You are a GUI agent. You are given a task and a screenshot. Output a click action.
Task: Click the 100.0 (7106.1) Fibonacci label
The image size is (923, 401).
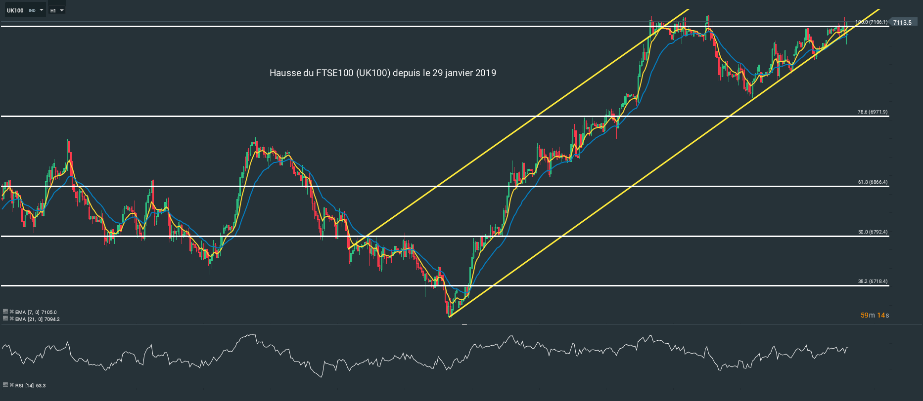(872, 22)
